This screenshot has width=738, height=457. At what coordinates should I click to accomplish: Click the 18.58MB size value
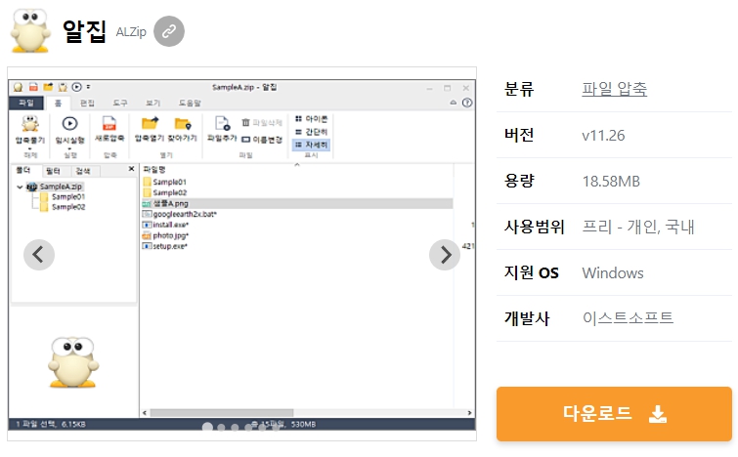pos(611,181)
